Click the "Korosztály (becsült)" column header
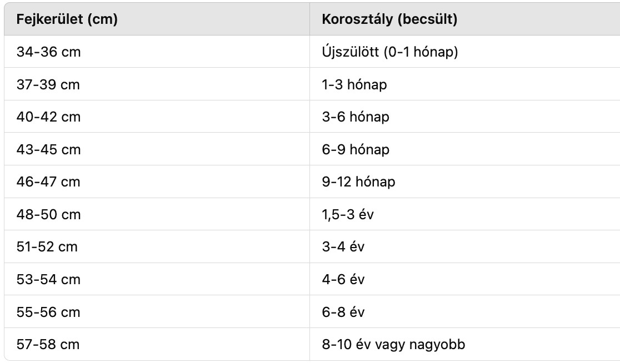This screenshot has height=363, width=620. click(389, 19)
